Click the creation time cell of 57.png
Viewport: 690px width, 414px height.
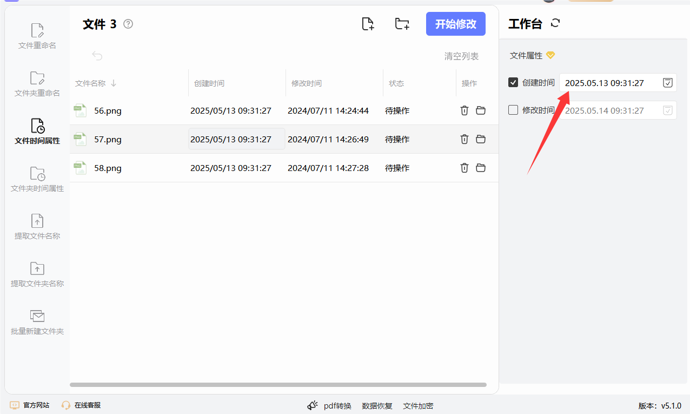(236, 139)
